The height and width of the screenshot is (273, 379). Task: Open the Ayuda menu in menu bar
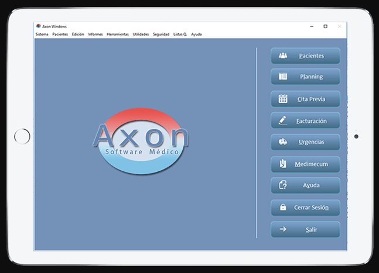coord(196,34)
